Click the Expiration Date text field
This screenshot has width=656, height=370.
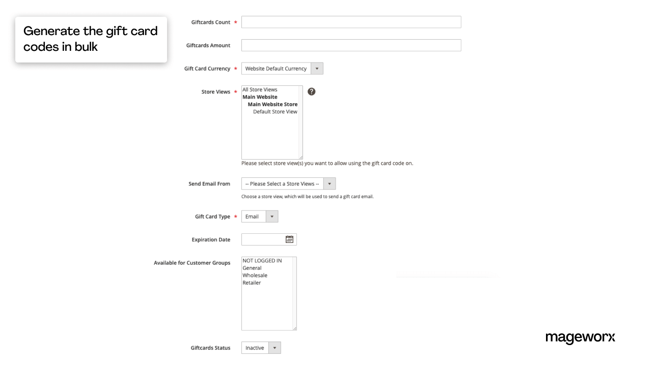[263, 239]
